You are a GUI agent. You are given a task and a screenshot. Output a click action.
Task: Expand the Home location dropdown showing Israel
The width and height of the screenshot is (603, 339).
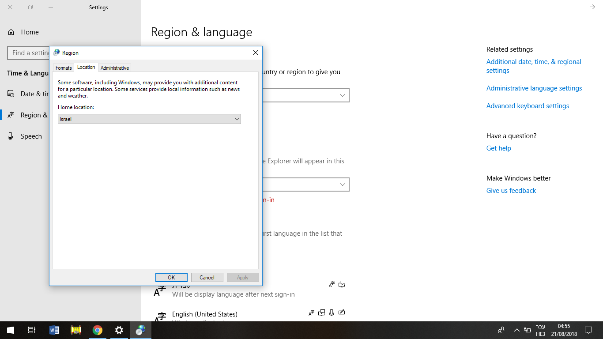[x=149, y=119]
